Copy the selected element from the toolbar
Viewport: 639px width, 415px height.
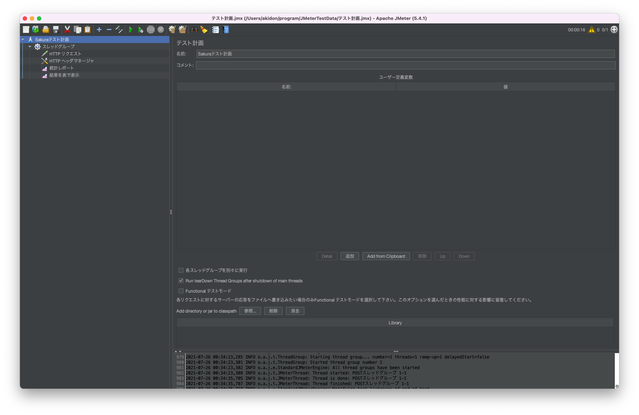click(78, 30)
